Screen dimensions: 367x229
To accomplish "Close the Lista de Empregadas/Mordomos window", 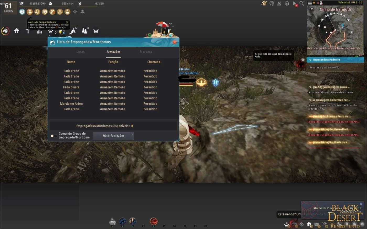I will point(174,42).
